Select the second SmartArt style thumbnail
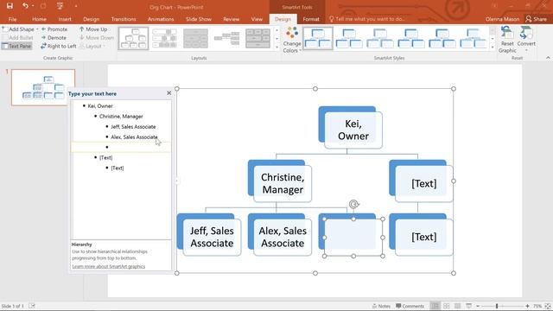 tap(349, 38)
